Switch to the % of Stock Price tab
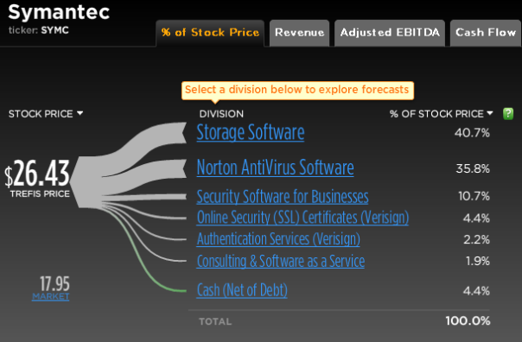Screen dimensions: 522x342 (210, 33)
